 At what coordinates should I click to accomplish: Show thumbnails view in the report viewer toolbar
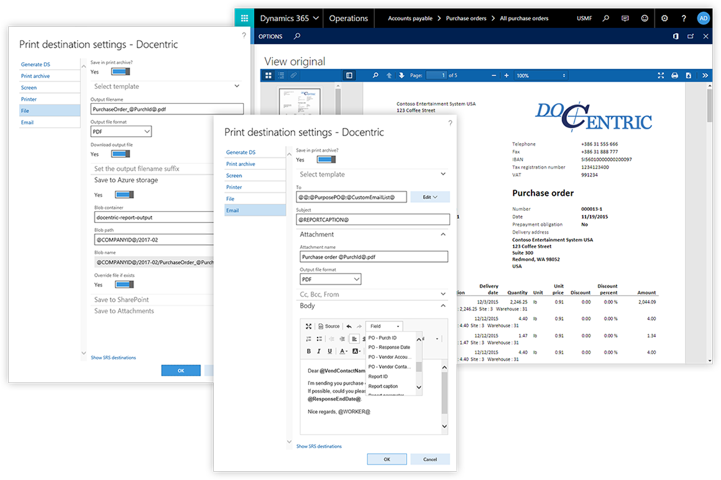coord(269,75)
